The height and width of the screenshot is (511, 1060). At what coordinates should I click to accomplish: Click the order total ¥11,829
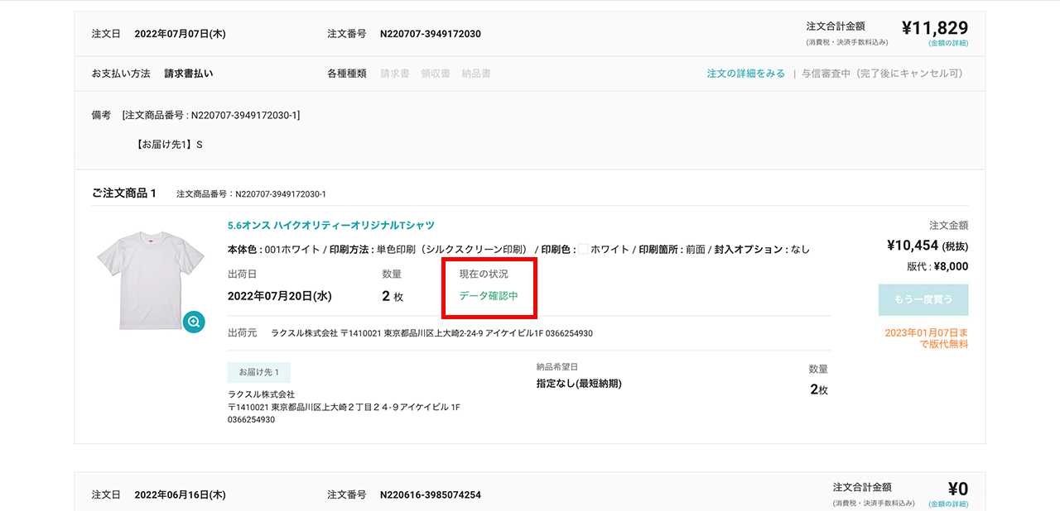(x=934, y=27)
